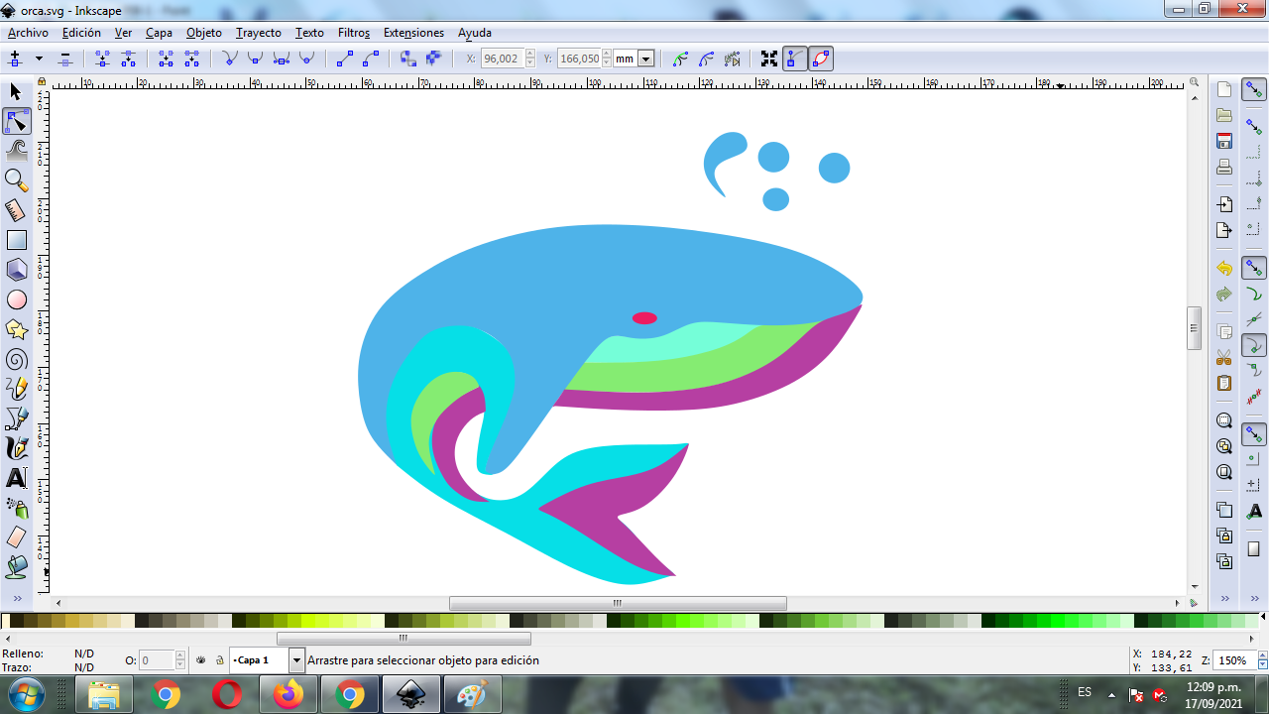The width and height of the screenshot is (1269, 714).
Task: Open the Archivo menu
Action: coord(28,33)
